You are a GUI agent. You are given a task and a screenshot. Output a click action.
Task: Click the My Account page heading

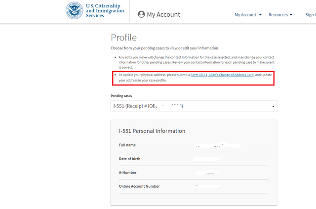[x=163, y=14]
